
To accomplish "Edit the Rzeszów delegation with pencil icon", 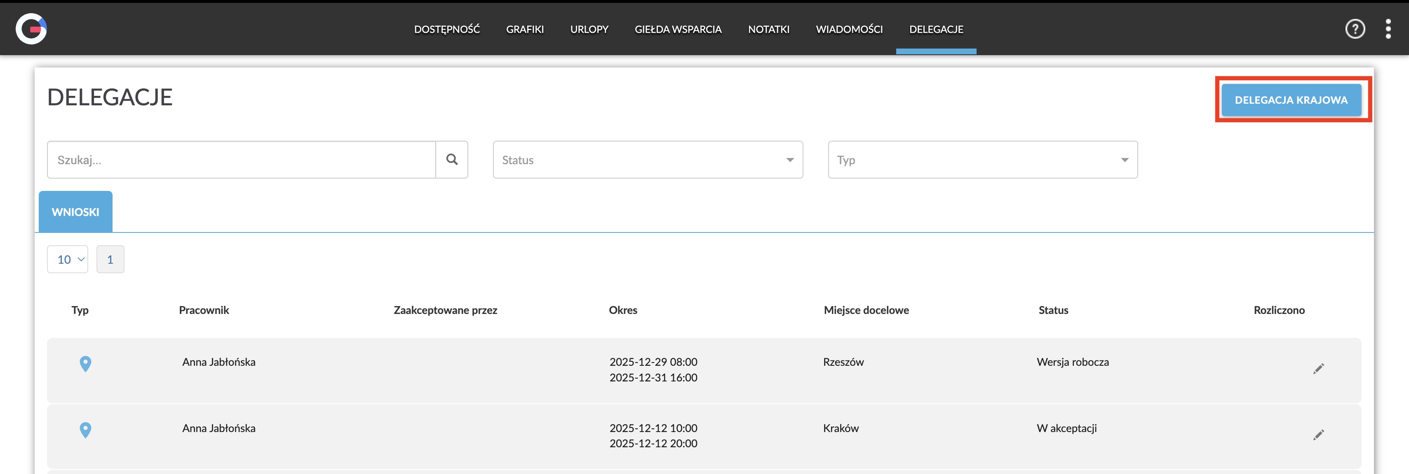I will [x=1318, y=369].
